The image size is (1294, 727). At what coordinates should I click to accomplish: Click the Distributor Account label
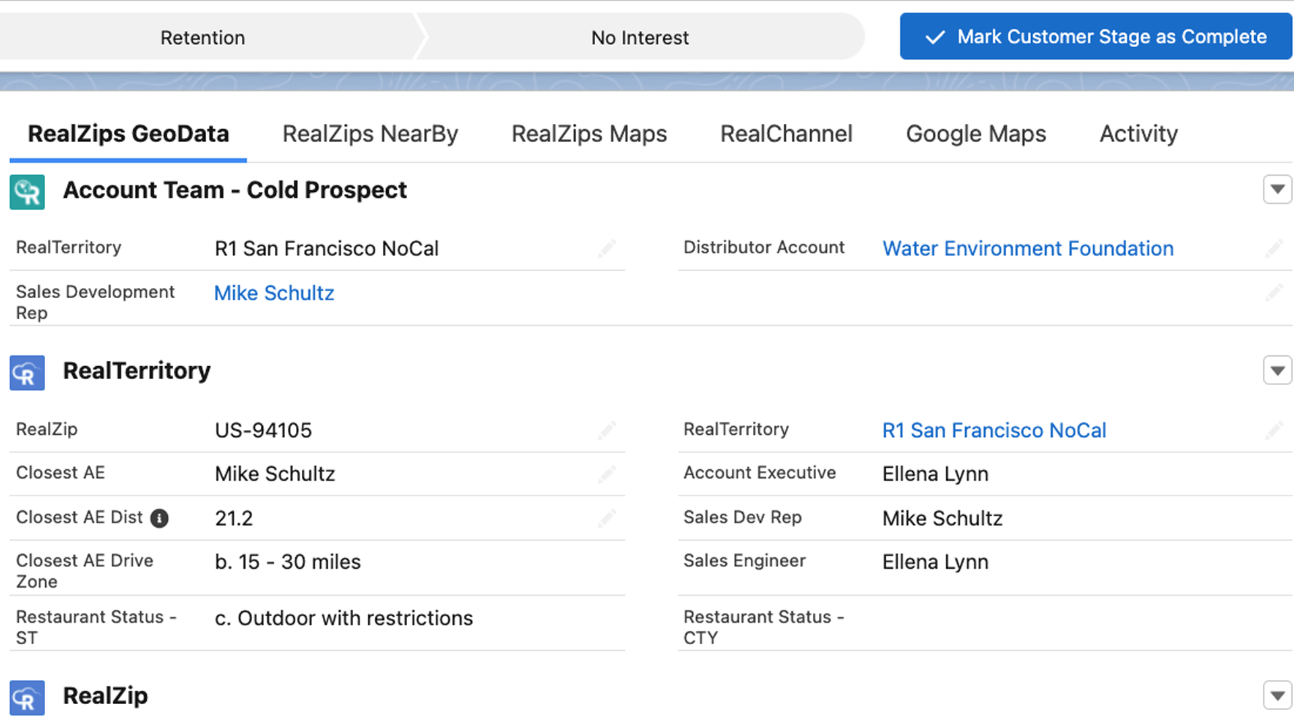coord(764,248)
